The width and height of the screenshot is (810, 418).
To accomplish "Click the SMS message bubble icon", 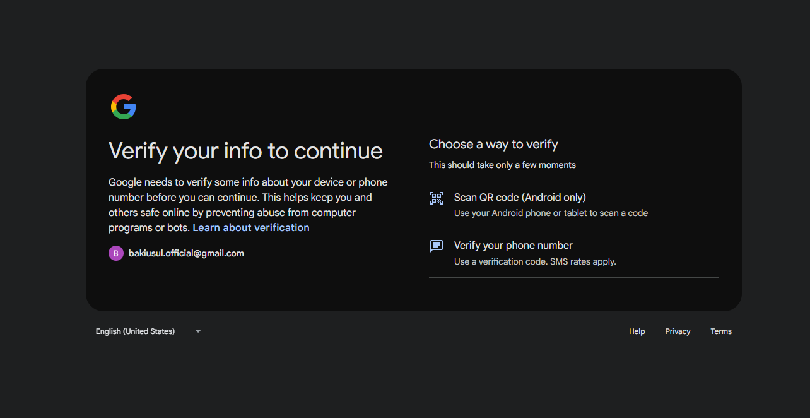I will click(437, 246).
